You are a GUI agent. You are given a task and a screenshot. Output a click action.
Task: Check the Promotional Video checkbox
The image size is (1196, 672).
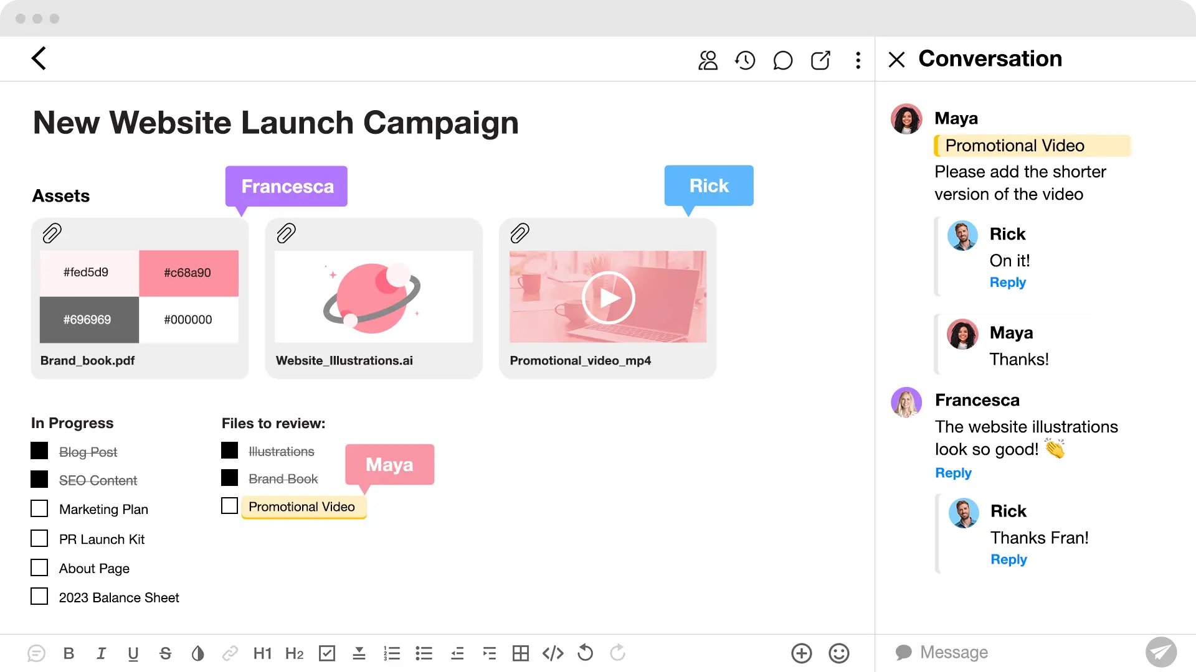pyautogui.click(x=229, y=506)
